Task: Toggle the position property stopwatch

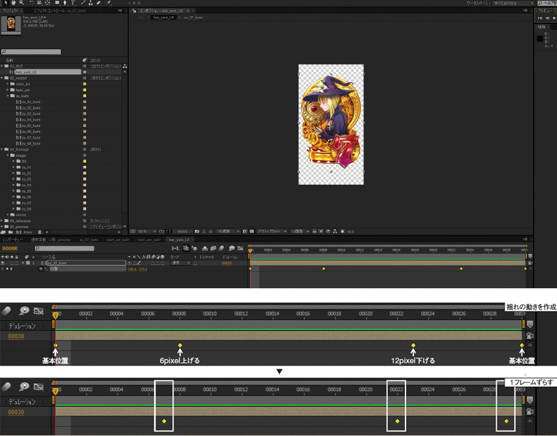Action: click(41, 269)
